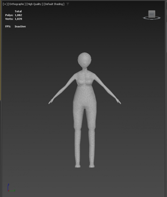The width and height of the screenshot is (167, 197).
Task: Click the foot on the right side
Action: click(92, 165)
